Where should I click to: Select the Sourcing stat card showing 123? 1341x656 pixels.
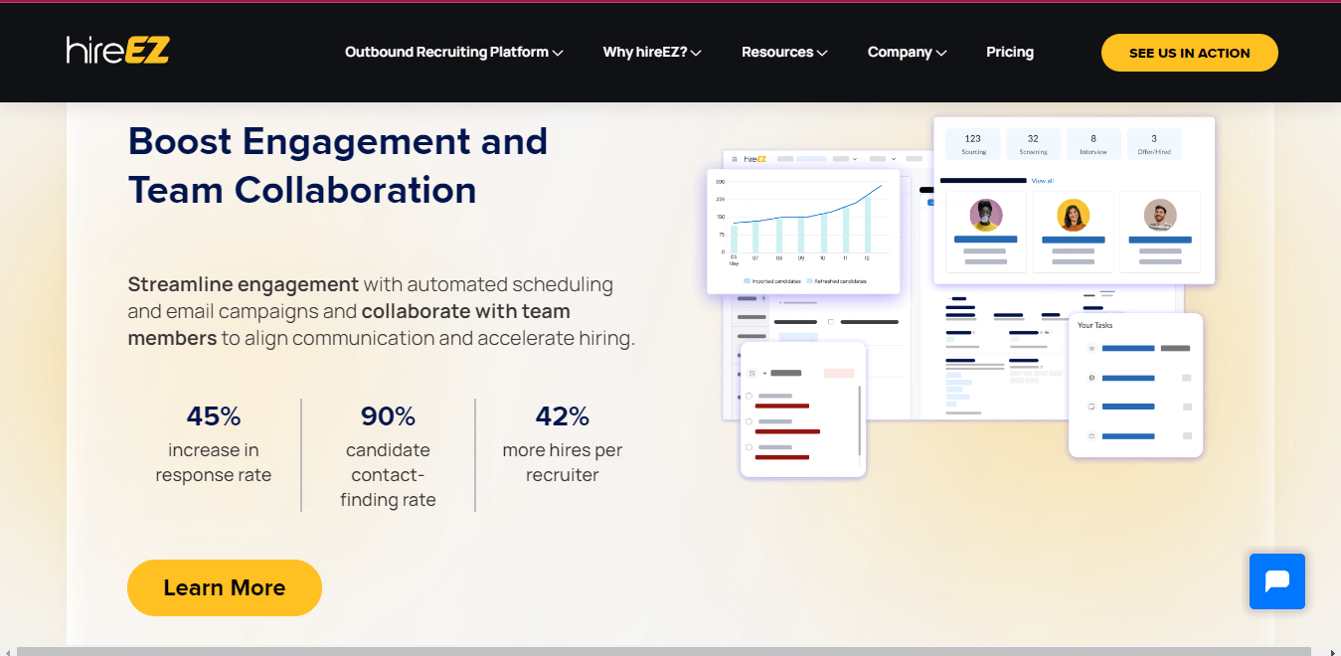[x=972, y=144]
